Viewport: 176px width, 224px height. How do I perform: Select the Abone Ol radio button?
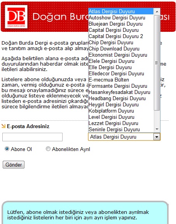(7, 149)
